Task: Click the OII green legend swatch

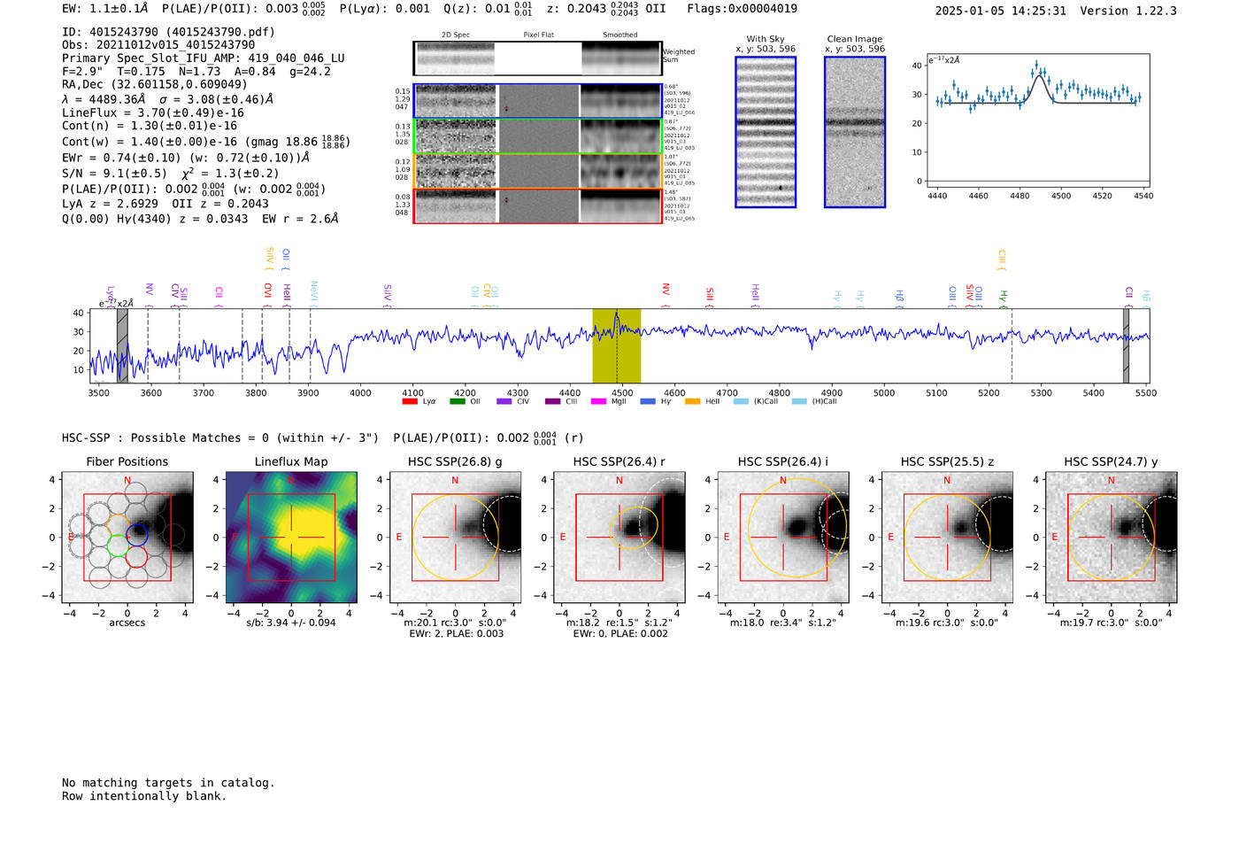Action: click(x=457, y=401)
